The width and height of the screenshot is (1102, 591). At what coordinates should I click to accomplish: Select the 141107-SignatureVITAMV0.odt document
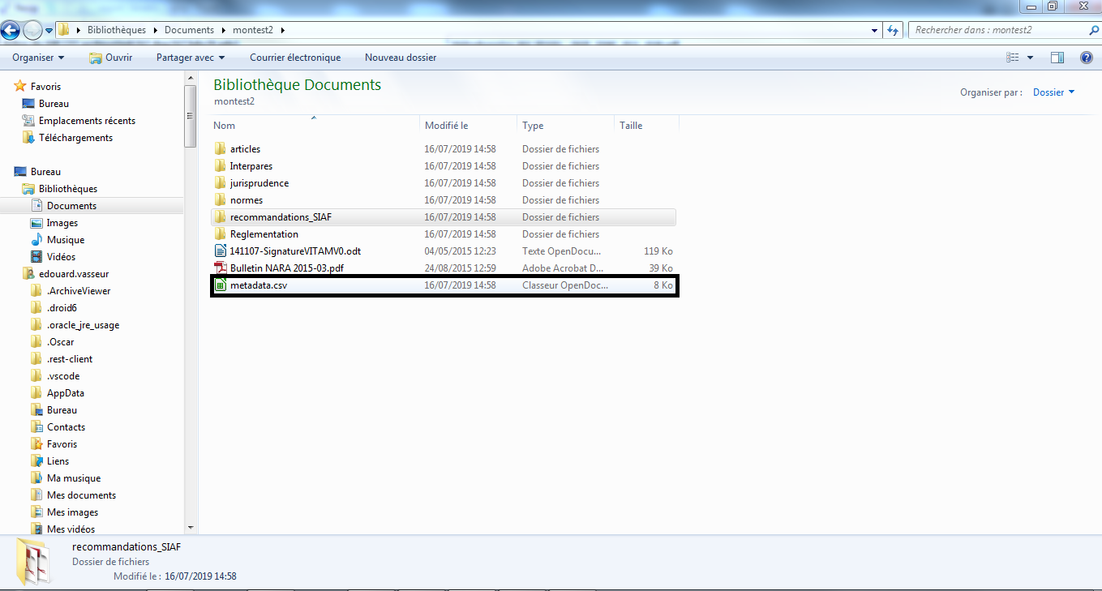click(x=295, y=251)
